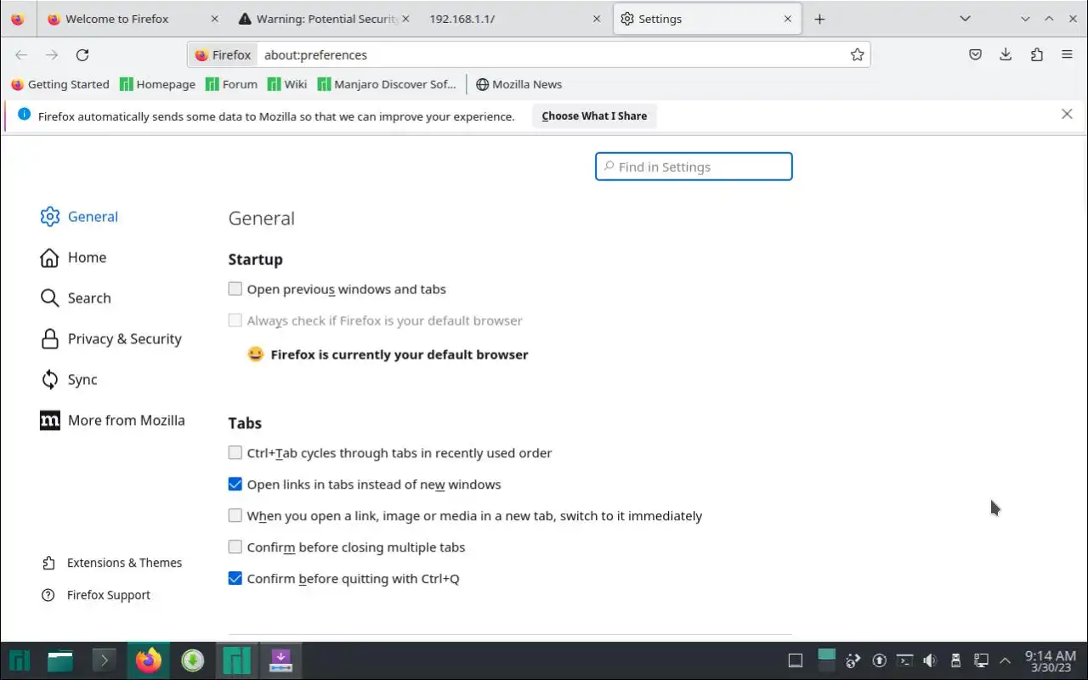The height and width of the screenshot is (680, 1088).
Task: Enable switch to new tab immediately checkbox
Action: click(235, 516)
